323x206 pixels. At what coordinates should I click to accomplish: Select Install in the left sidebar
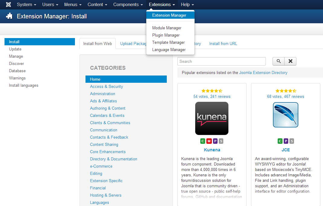(x=40, y=42)
